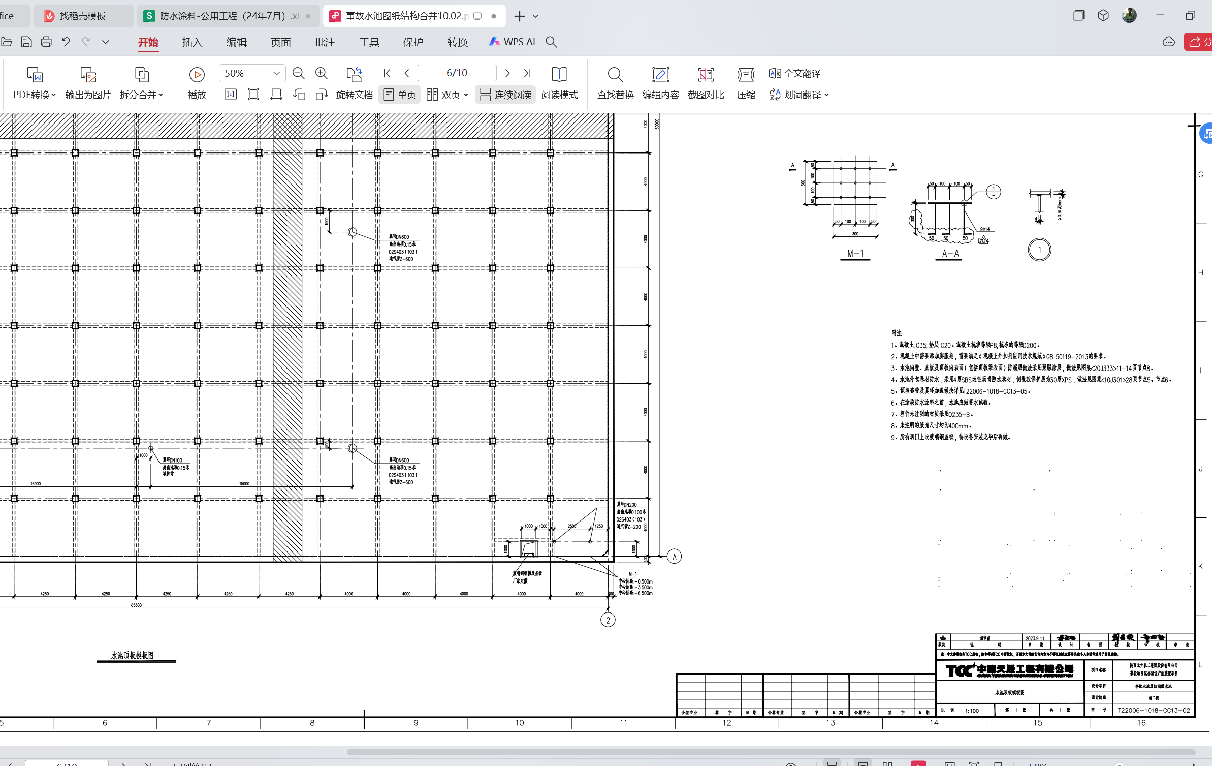The width and height of the screenshot is (1212, 766).
Task: Open the 转换 ribbon tab
Action: click(x=457, y=42)
